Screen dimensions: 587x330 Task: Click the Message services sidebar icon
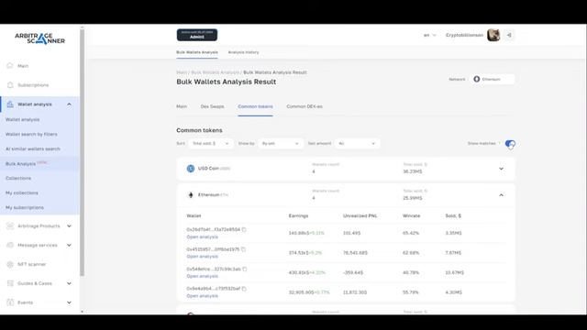[x=10, y=245]
